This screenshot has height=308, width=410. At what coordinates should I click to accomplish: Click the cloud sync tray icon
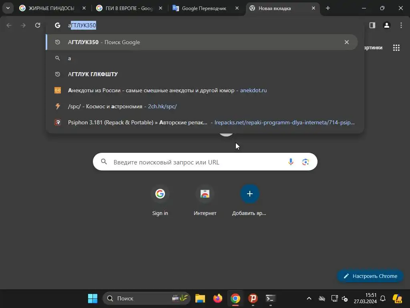[x=322, y=298]
